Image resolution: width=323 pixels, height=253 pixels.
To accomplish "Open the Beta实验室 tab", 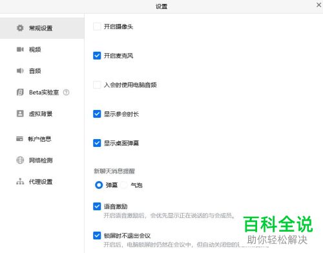I will click(42, 93).
